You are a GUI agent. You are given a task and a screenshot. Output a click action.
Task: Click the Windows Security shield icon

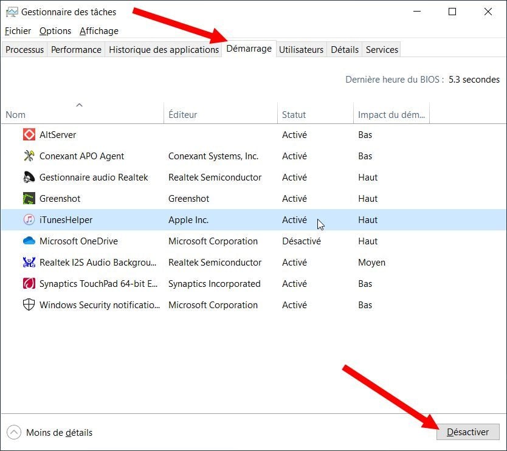click(x=29, y=305)
